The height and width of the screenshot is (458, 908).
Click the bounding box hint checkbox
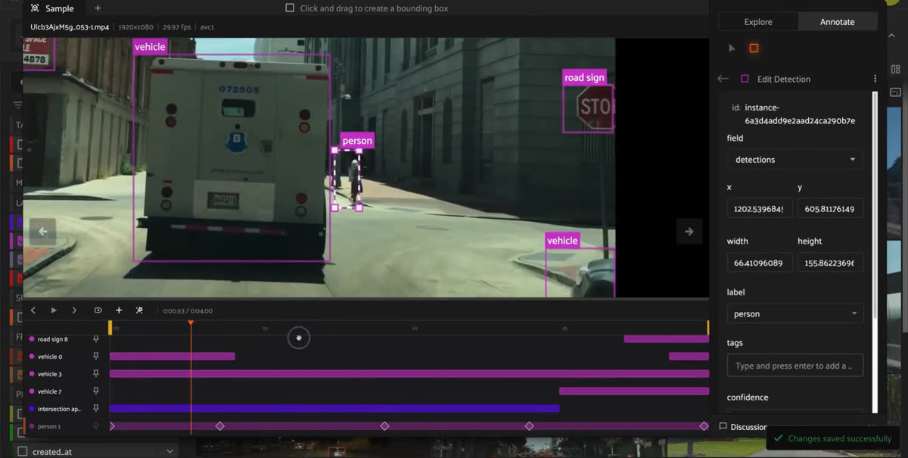click(x=290, y=8)
